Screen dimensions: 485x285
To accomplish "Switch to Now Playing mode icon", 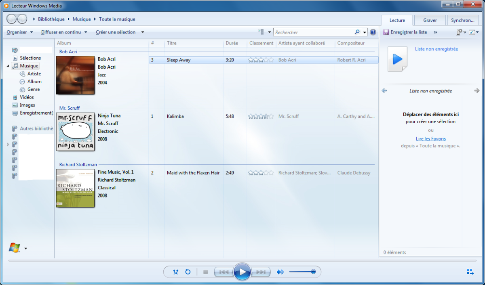I will click(470, 272).
